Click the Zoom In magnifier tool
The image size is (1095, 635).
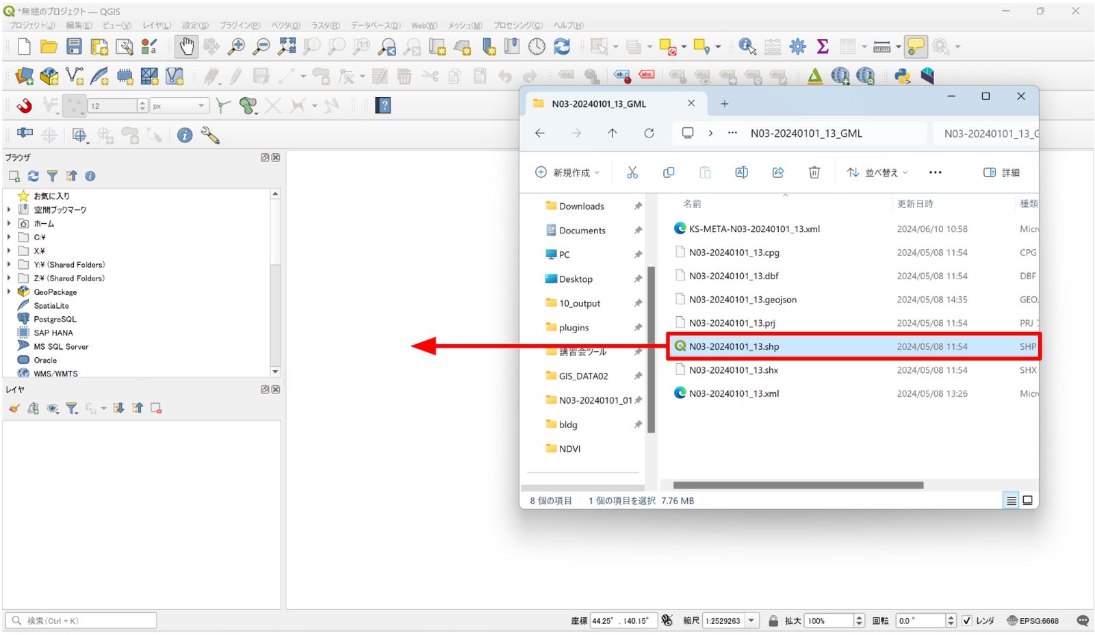click(x=236, y=47)
